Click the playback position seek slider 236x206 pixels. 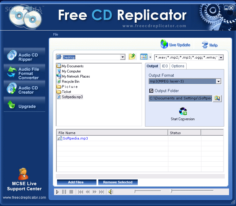(x=192, y=191)
